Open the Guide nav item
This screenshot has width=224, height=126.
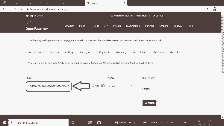96,26
